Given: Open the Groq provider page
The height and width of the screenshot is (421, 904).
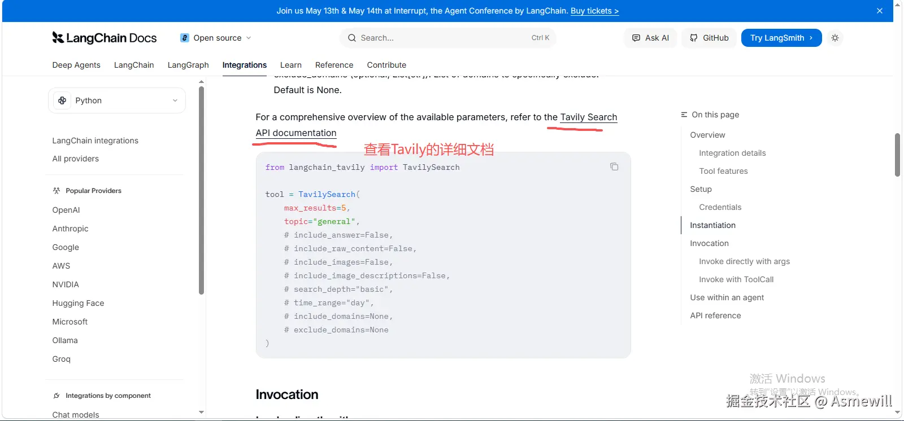Looking at the screenshot, I should [x=62, y=359].
